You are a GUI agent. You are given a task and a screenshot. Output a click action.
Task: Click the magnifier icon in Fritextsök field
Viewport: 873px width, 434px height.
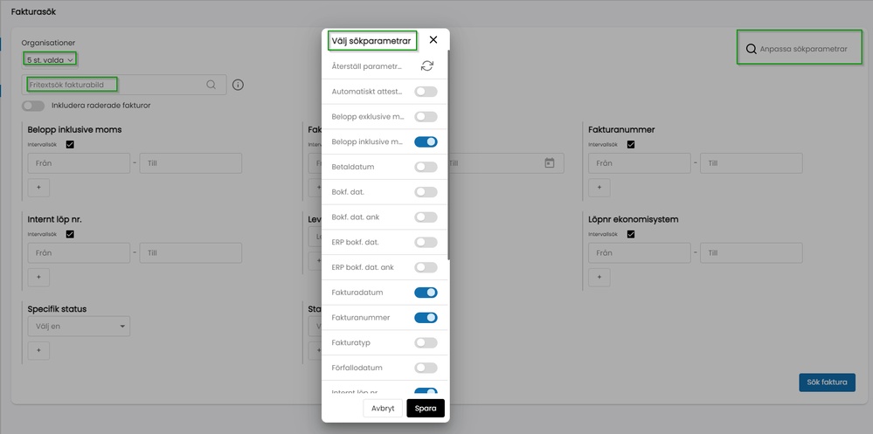coord(211,85)
